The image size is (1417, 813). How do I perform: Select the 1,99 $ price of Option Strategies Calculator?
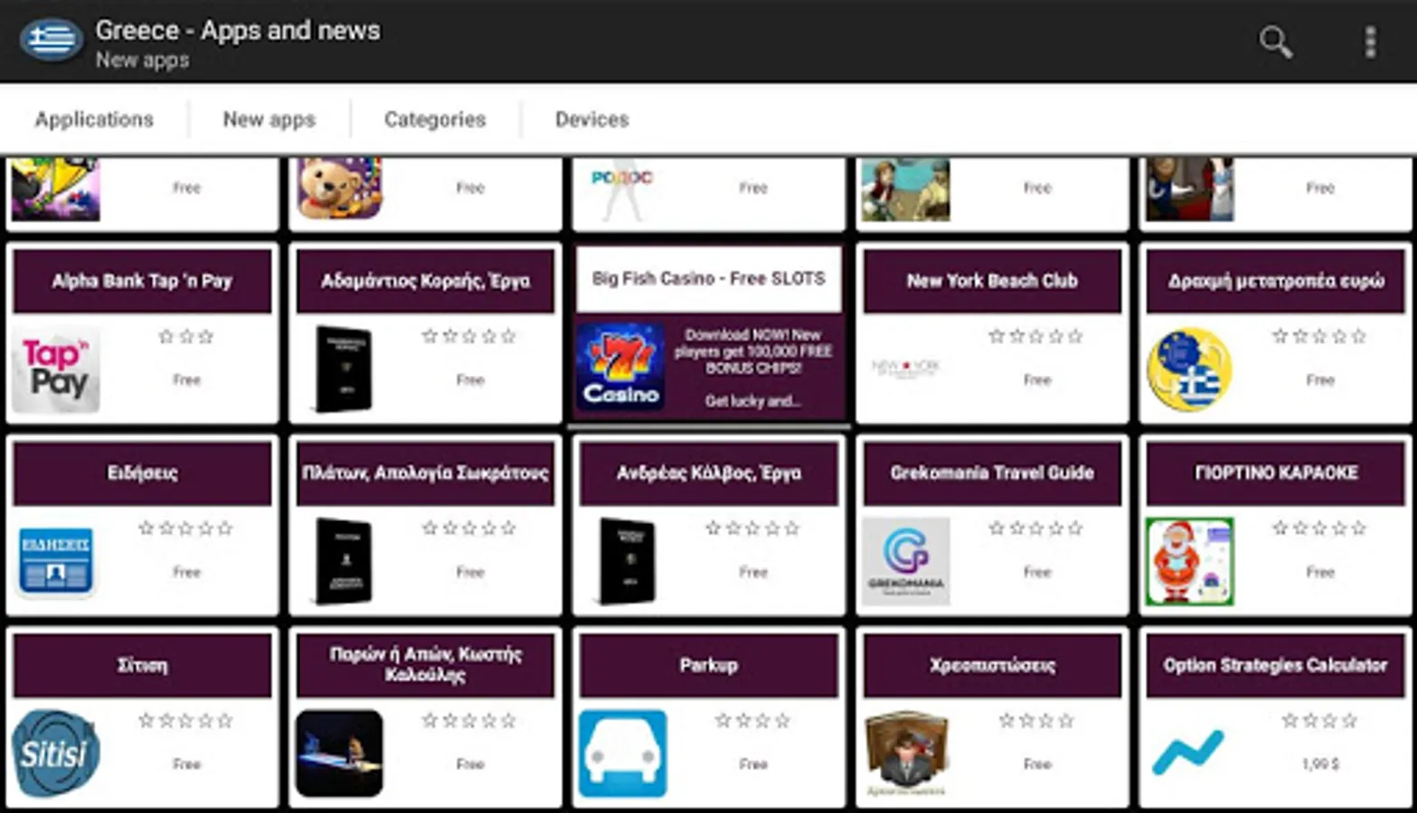click(1320, 764)
